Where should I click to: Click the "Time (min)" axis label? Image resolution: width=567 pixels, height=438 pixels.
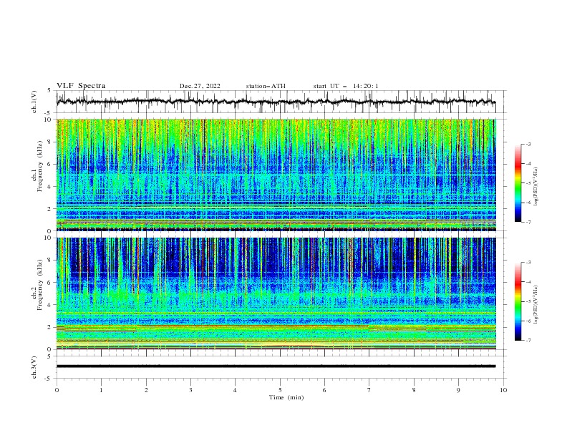pyautogui.click(x=286, y=397)
